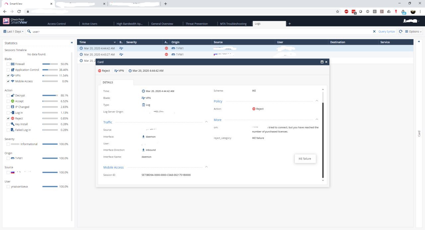The image size is (425, 230).
Task: Click the refresh query icon
Action: point(401,32)
